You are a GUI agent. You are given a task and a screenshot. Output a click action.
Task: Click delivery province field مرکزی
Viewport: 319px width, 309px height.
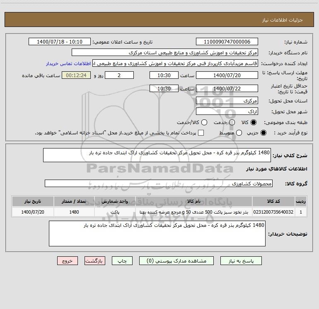click(x=227, y=100)
